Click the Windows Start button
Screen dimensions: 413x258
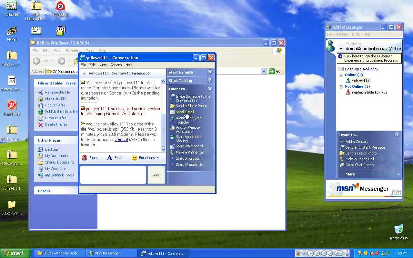point(15,253)
